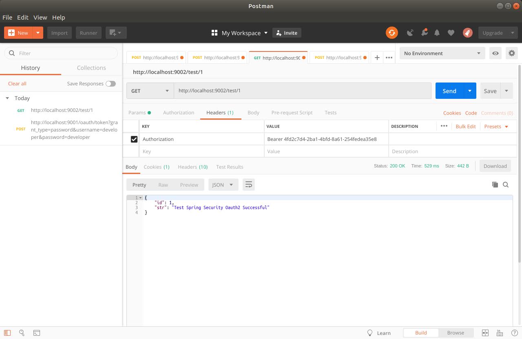Switch to two pane layout icon
Viewport: 522px width, 339px height.
[x=485, y=333]
